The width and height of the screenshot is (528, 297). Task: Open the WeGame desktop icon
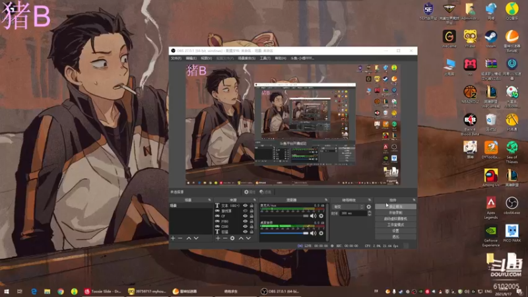pos(449,38)
